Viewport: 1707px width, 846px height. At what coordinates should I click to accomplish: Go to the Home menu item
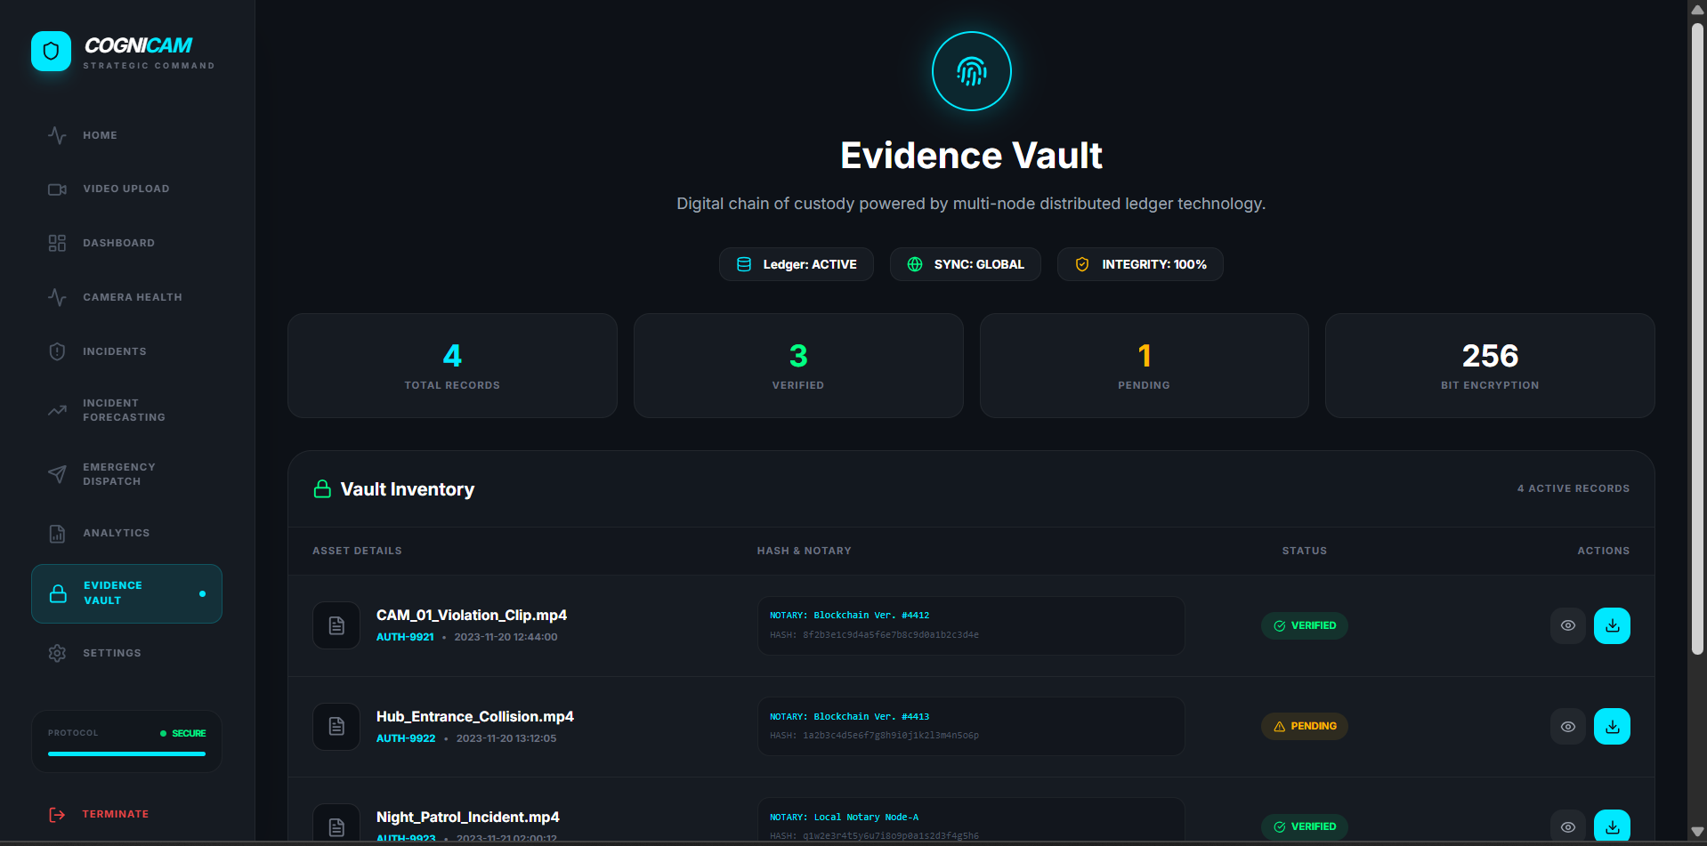(x=126, y=135)
